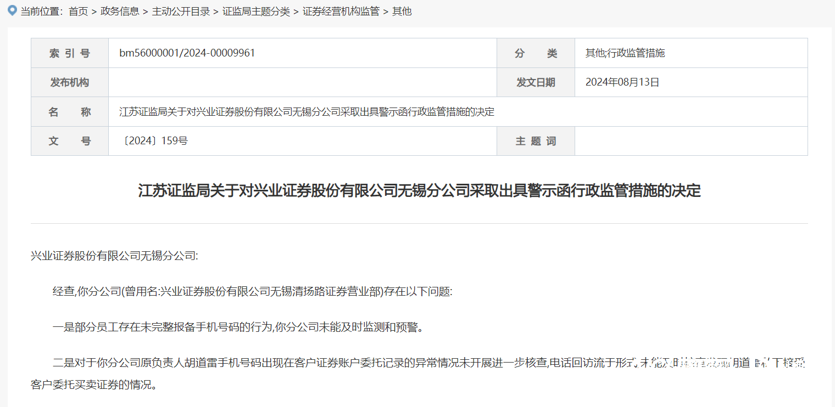835x407 pixels.
Task: Click the document name in the table row
Action: [307, 112]
